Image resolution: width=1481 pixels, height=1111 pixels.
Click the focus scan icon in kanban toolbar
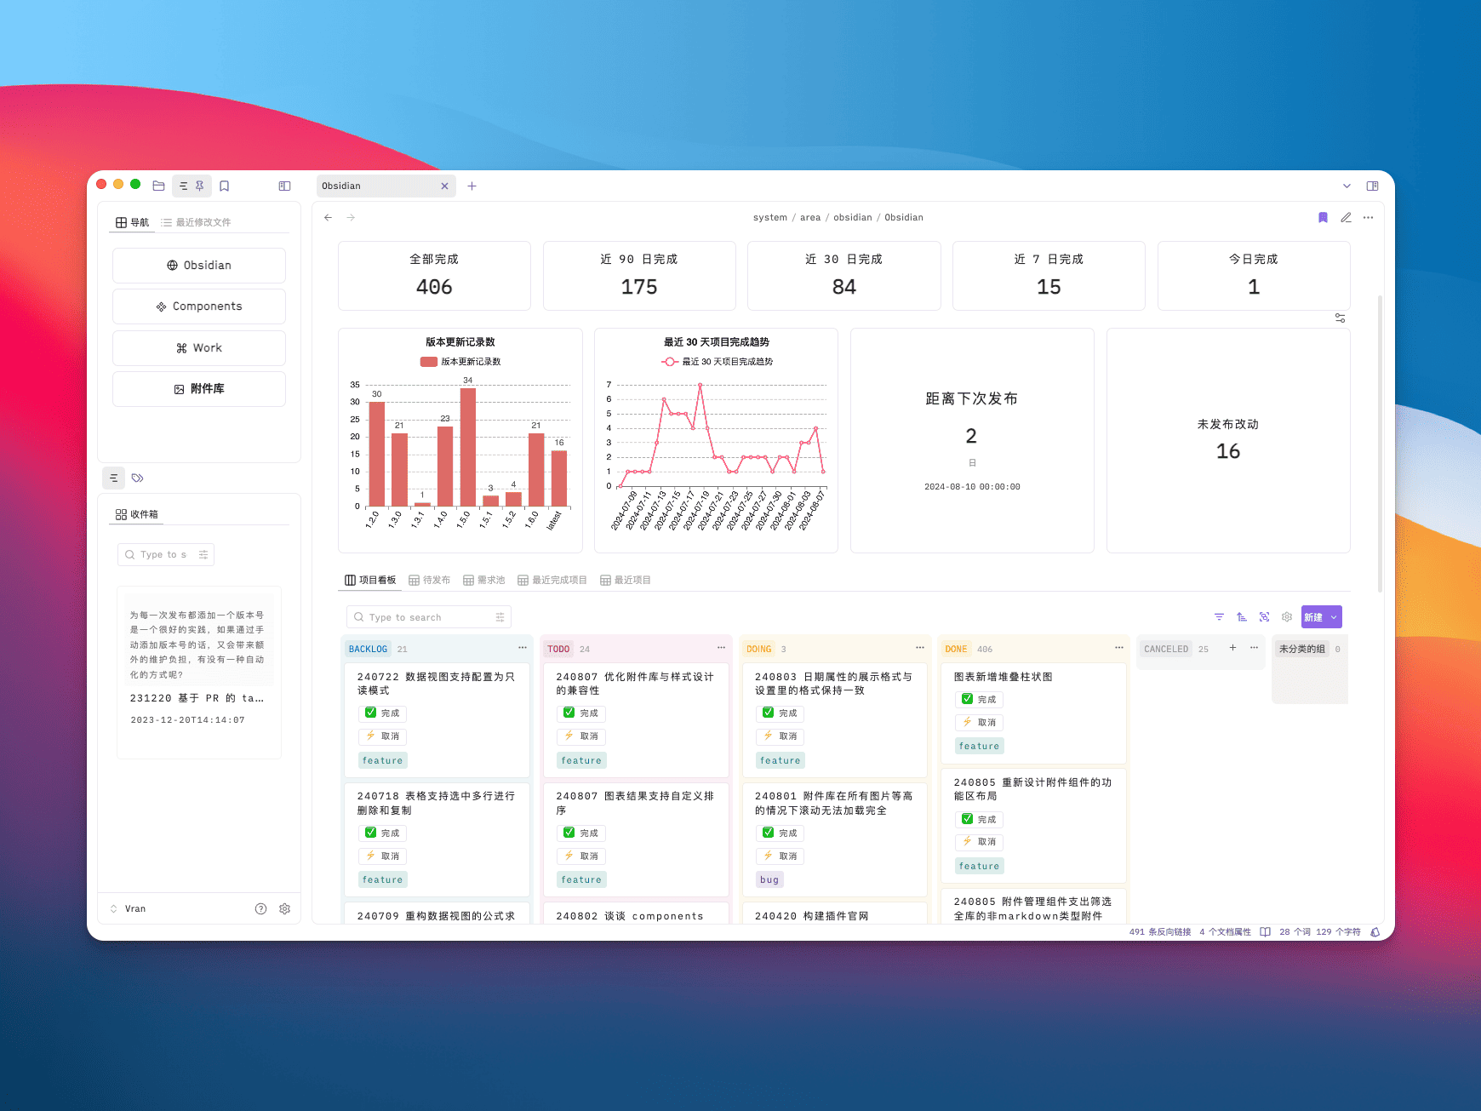tap(1264, 616)
